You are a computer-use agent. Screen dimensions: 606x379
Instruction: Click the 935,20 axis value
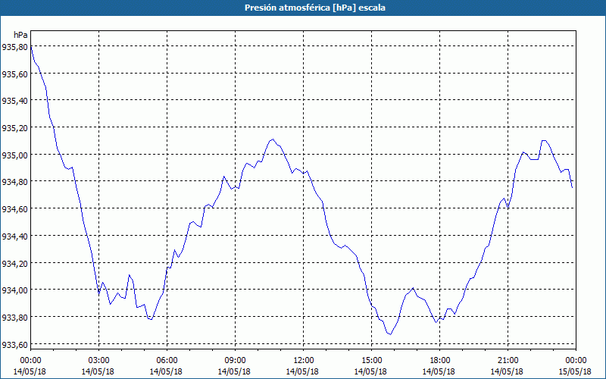(14, 128)
